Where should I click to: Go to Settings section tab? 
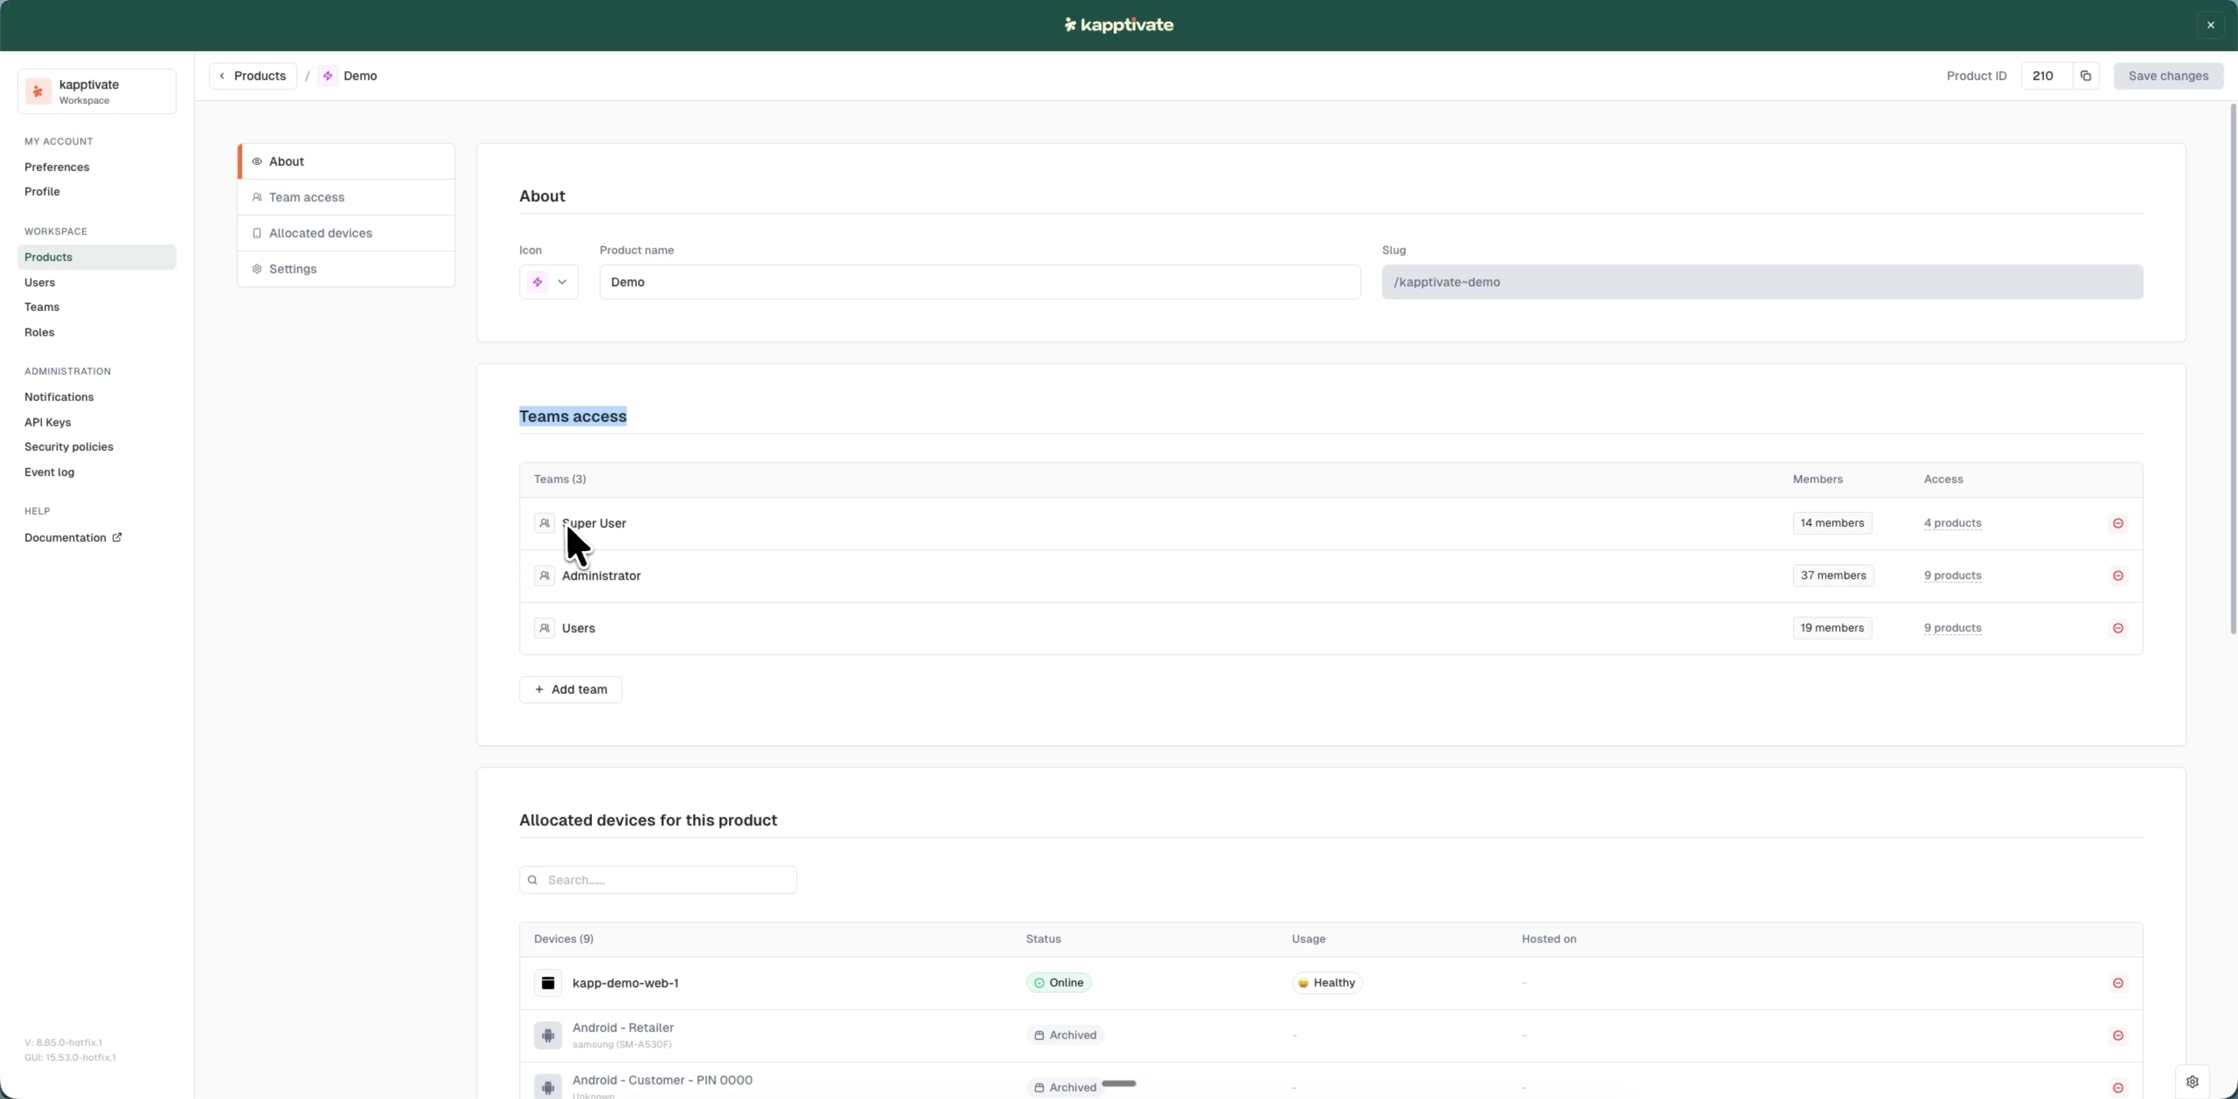click(x=347, y=269)
